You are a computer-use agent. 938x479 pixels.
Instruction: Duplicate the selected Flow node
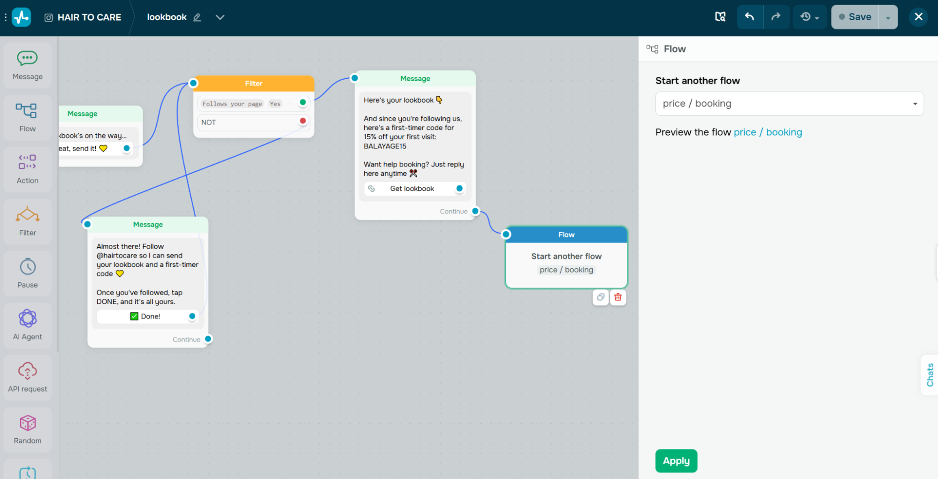click(601, 297)
